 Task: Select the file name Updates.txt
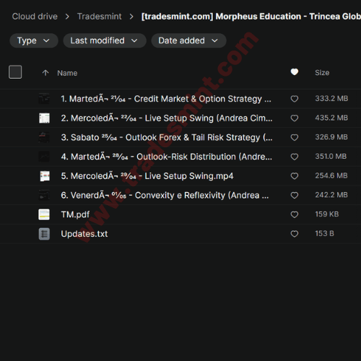click(x=84, y=234)
